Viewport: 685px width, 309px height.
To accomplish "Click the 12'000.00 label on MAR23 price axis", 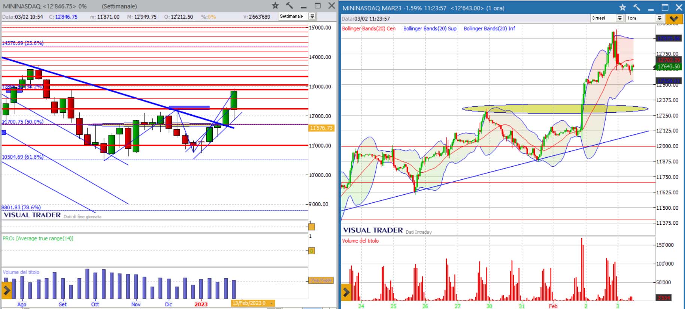I will [x=667, y=146].
